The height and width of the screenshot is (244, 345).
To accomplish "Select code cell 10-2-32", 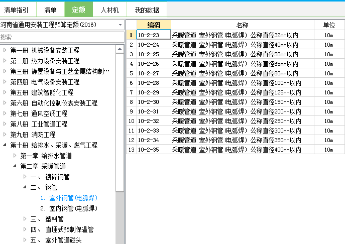I will pos(154,121).
